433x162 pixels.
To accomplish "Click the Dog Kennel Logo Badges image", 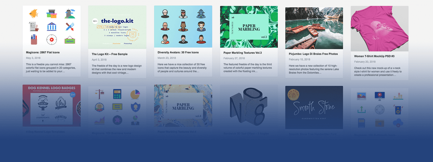I will pyautogui.click(x=51, y=106).
